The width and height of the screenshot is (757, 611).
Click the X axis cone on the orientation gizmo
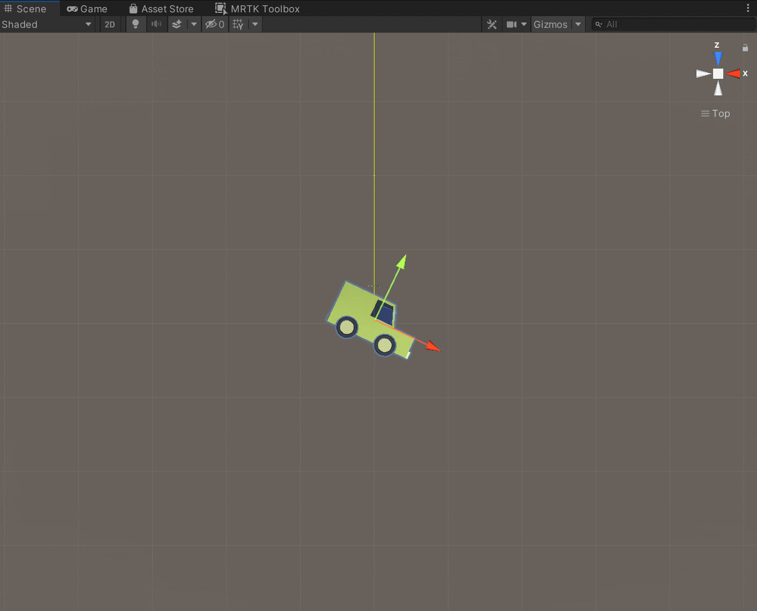pos(733,74)
